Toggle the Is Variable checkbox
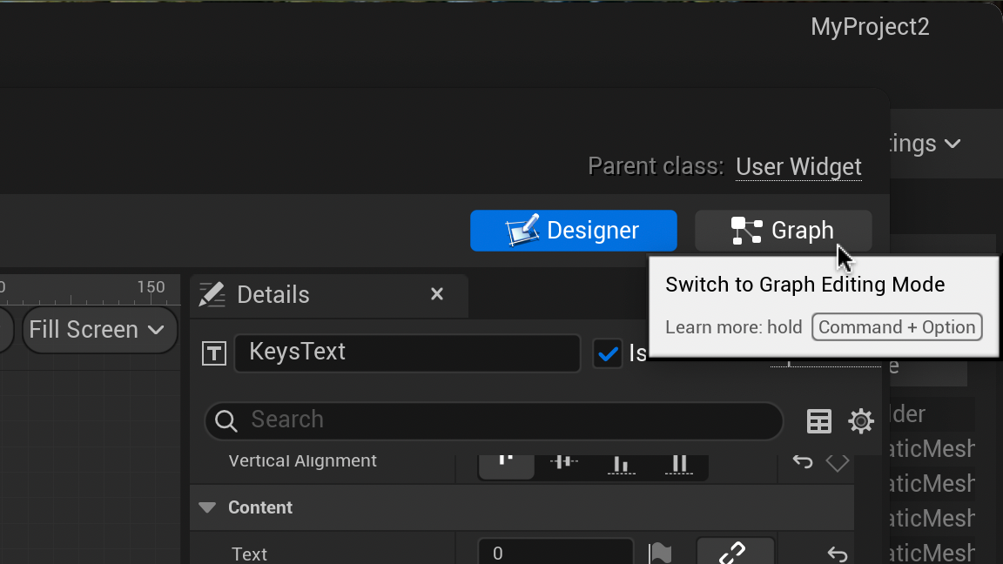The width and height of the screenshot is (1003, 564). pyautogui.click(x=607, y=353)
